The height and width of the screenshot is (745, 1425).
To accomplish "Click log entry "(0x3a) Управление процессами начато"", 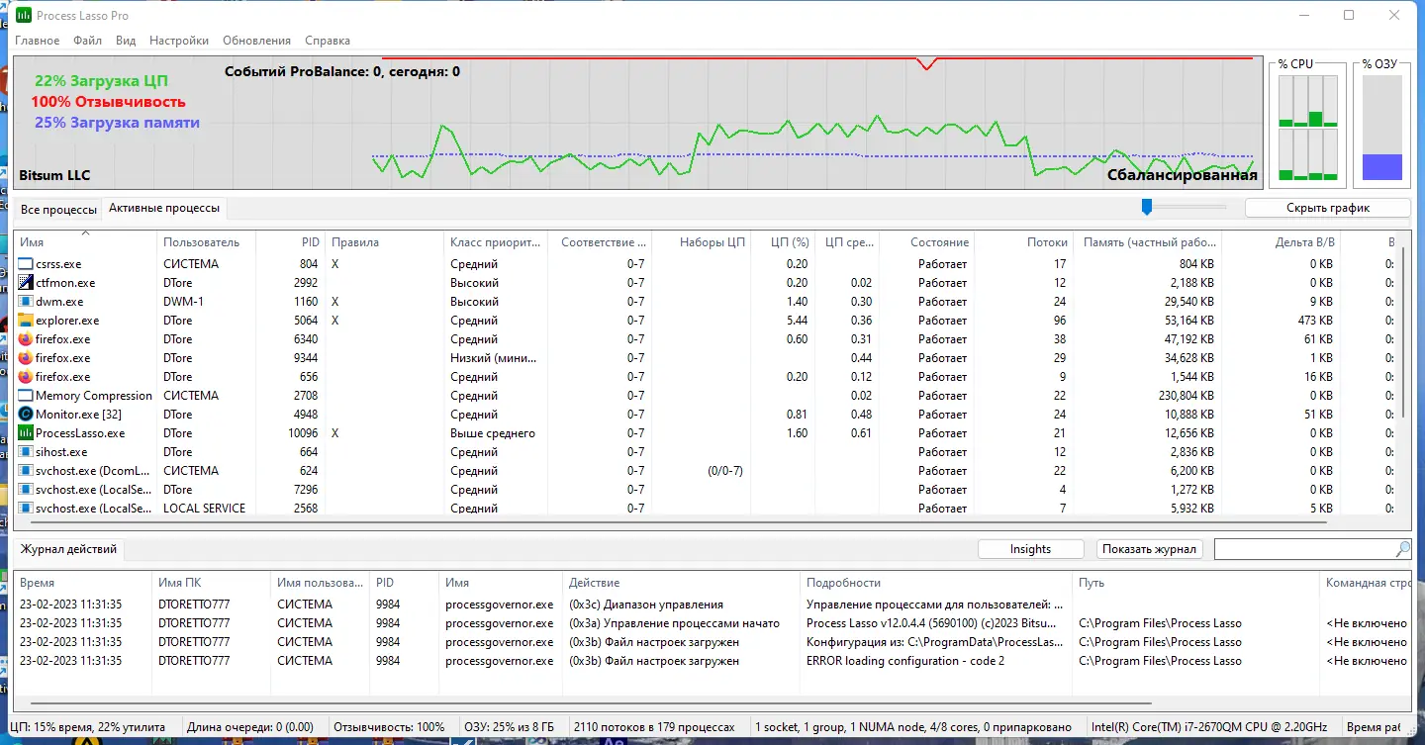I will point(674,623).
